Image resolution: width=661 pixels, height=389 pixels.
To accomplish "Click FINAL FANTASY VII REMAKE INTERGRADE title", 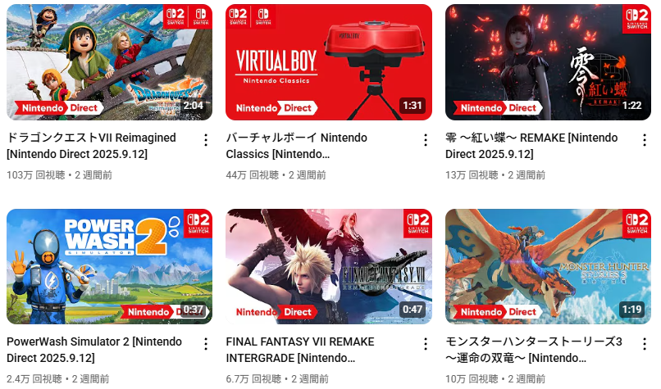I will click(x=300, y=350).
